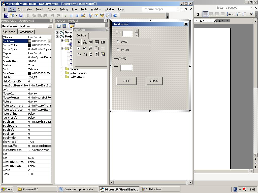Toggle Design Mode toolbar icon
This screenshot has height=193, width=258.
[83, 16]
